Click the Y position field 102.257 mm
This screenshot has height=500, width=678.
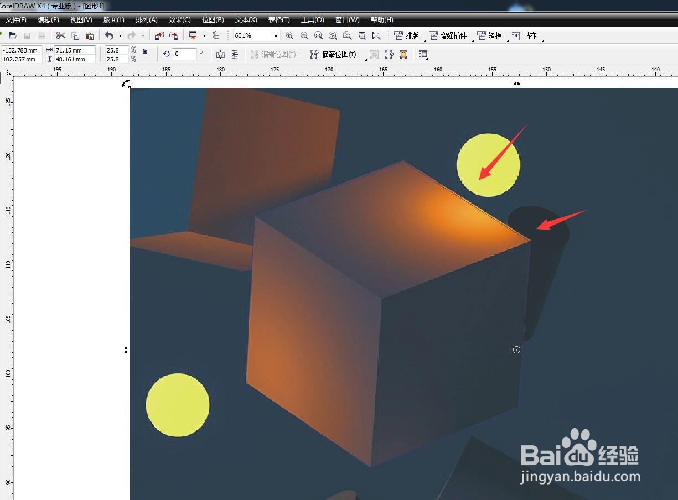tap(22, 59)
